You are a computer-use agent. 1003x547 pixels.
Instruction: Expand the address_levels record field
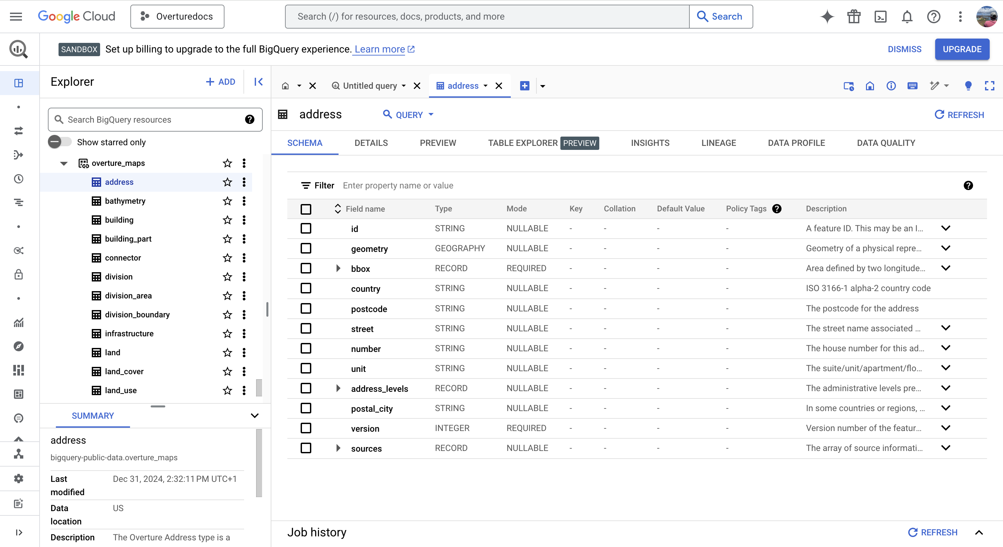[x=338, y=388]
